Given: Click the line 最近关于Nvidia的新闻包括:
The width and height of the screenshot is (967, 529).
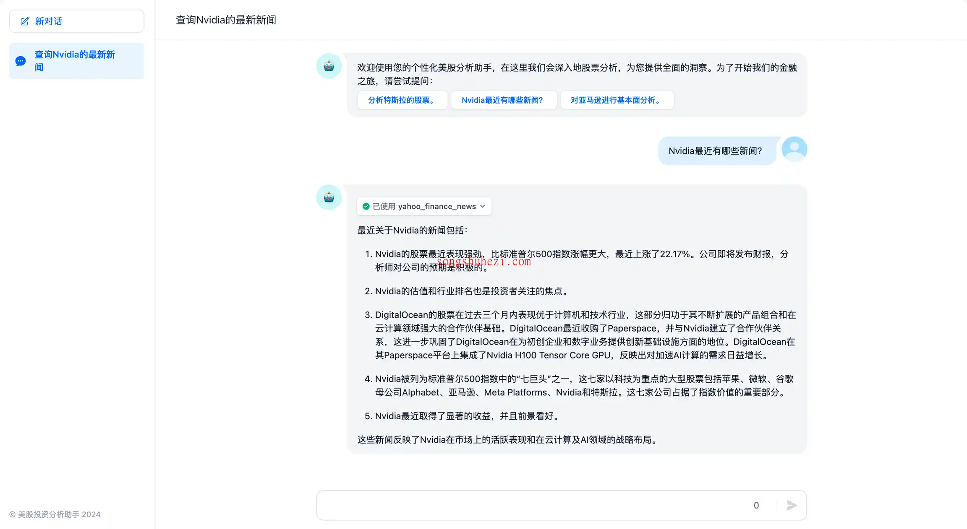Looking at the screenshot, I should click(x=413, y=231).
